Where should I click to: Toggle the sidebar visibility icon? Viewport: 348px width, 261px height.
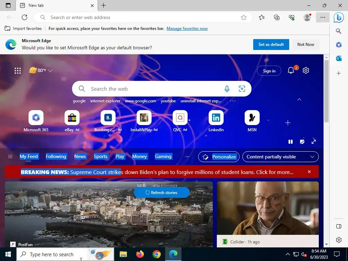[x=338, y=226]
